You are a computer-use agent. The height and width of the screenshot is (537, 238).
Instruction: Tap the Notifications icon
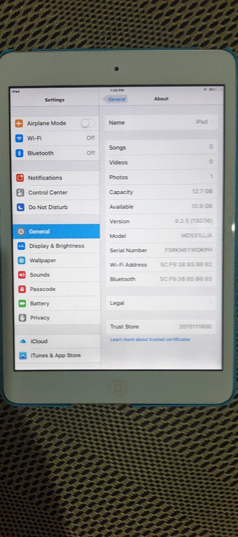(20, 178)
